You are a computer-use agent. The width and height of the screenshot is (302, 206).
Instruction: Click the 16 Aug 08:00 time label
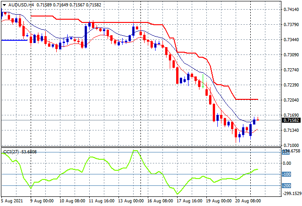(x=160, y=201)
